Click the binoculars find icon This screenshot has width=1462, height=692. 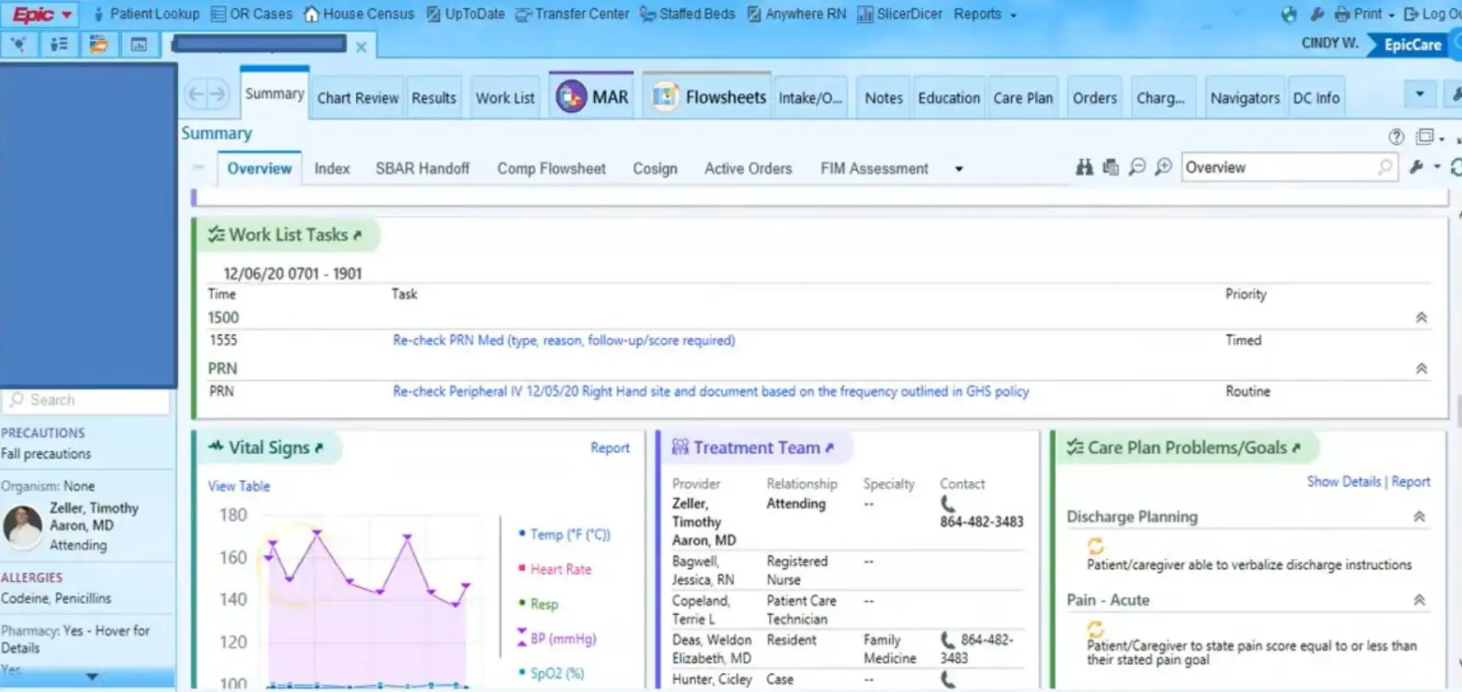(x=1084, y=168)
